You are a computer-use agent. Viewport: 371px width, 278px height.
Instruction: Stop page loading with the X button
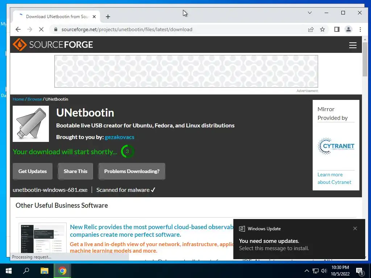tap(41, 30)
